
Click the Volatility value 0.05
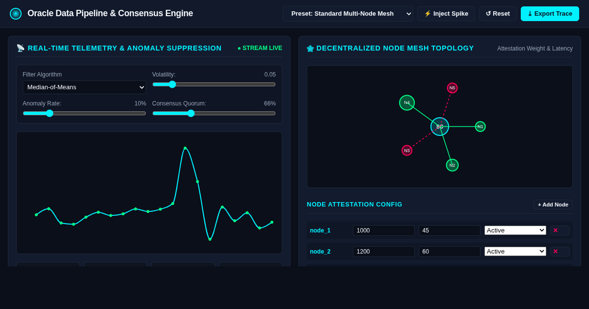point(270,75)
